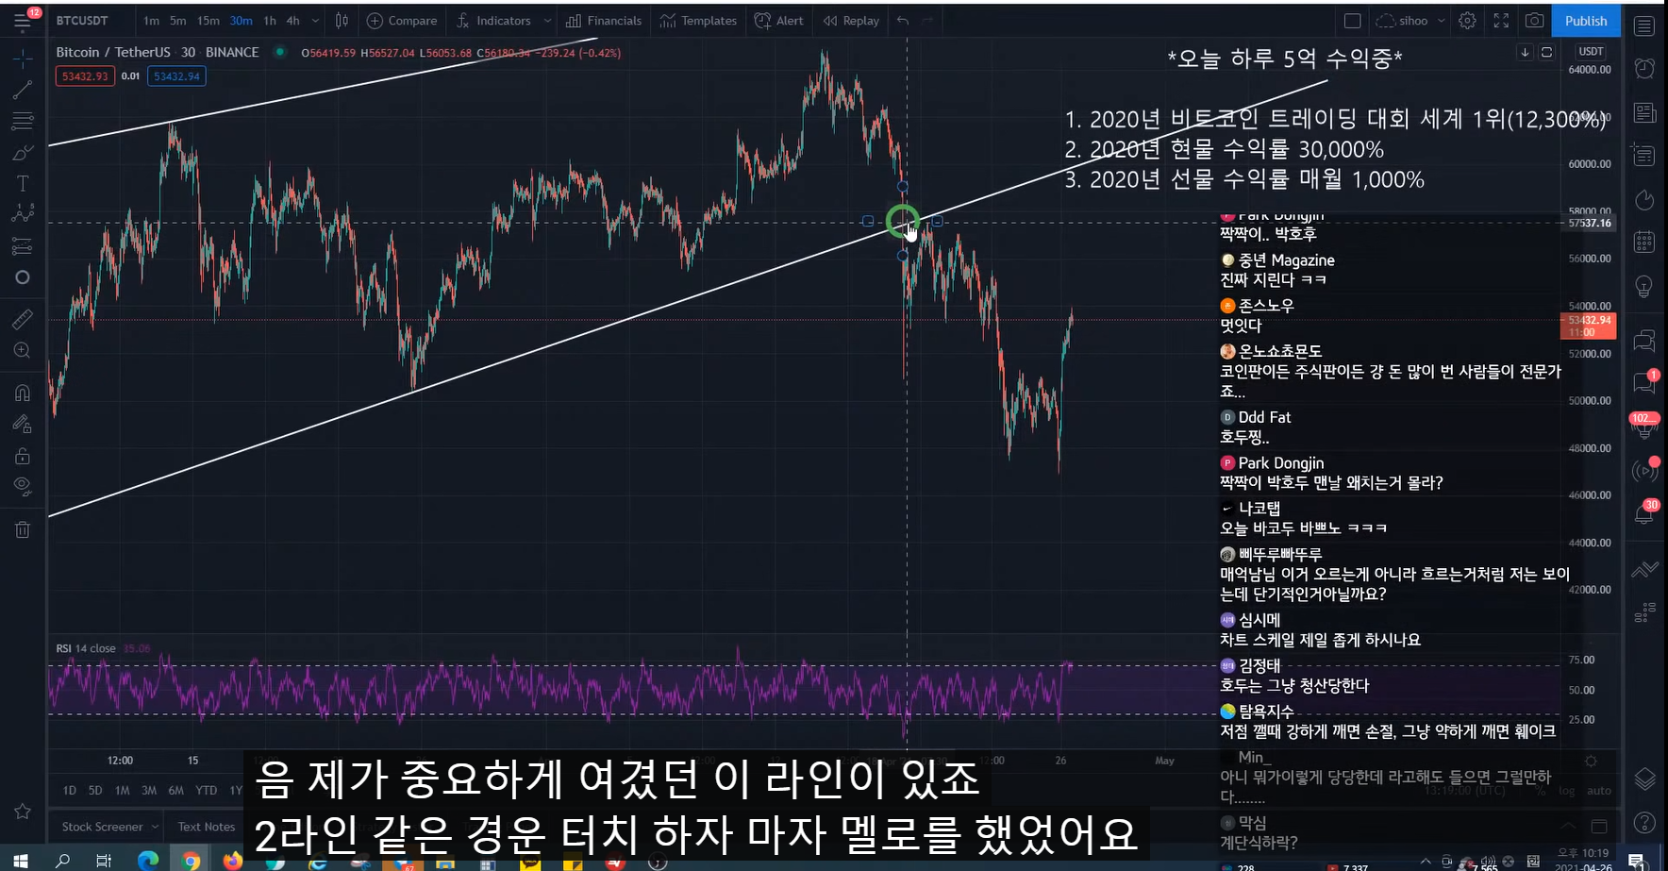Open the Financials menu
Image resolution: width=1668 pixels, height=871 pixels.
(x=604, y=21)
